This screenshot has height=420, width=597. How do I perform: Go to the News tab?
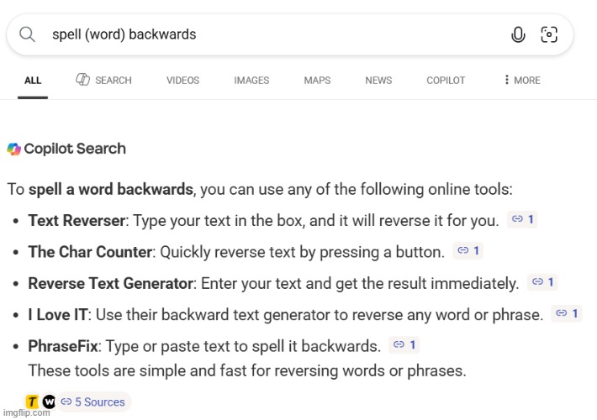pyautogui.click(x=378, y=81)
